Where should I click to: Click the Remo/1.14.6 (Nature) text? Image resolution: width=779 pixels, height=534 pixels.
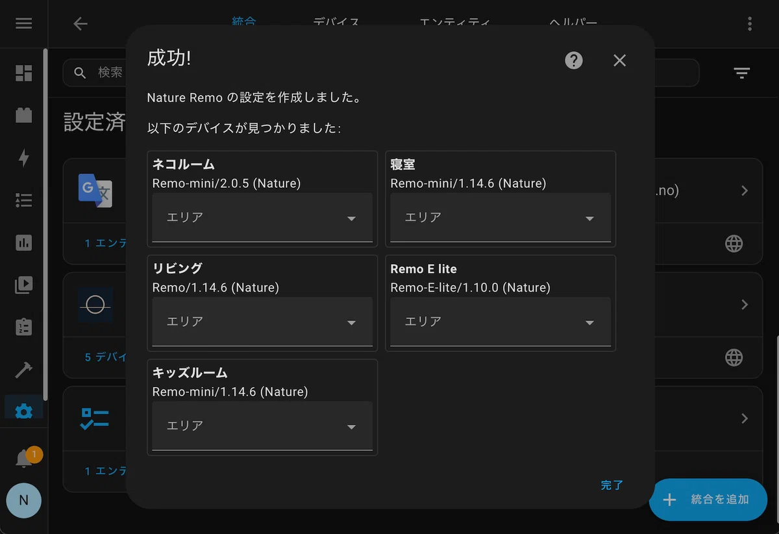click(x=216, y=287)
